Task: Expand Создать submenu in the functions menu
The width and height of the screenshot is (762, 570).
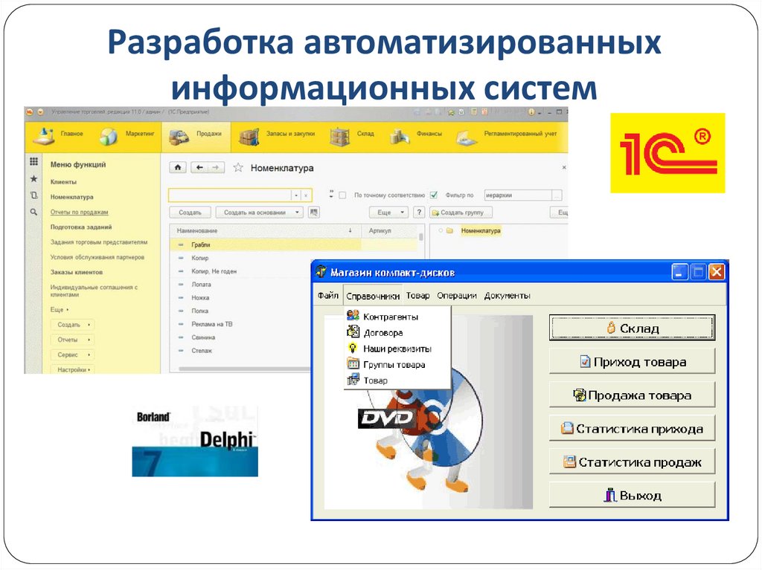Action: click(x=72, y=324)
